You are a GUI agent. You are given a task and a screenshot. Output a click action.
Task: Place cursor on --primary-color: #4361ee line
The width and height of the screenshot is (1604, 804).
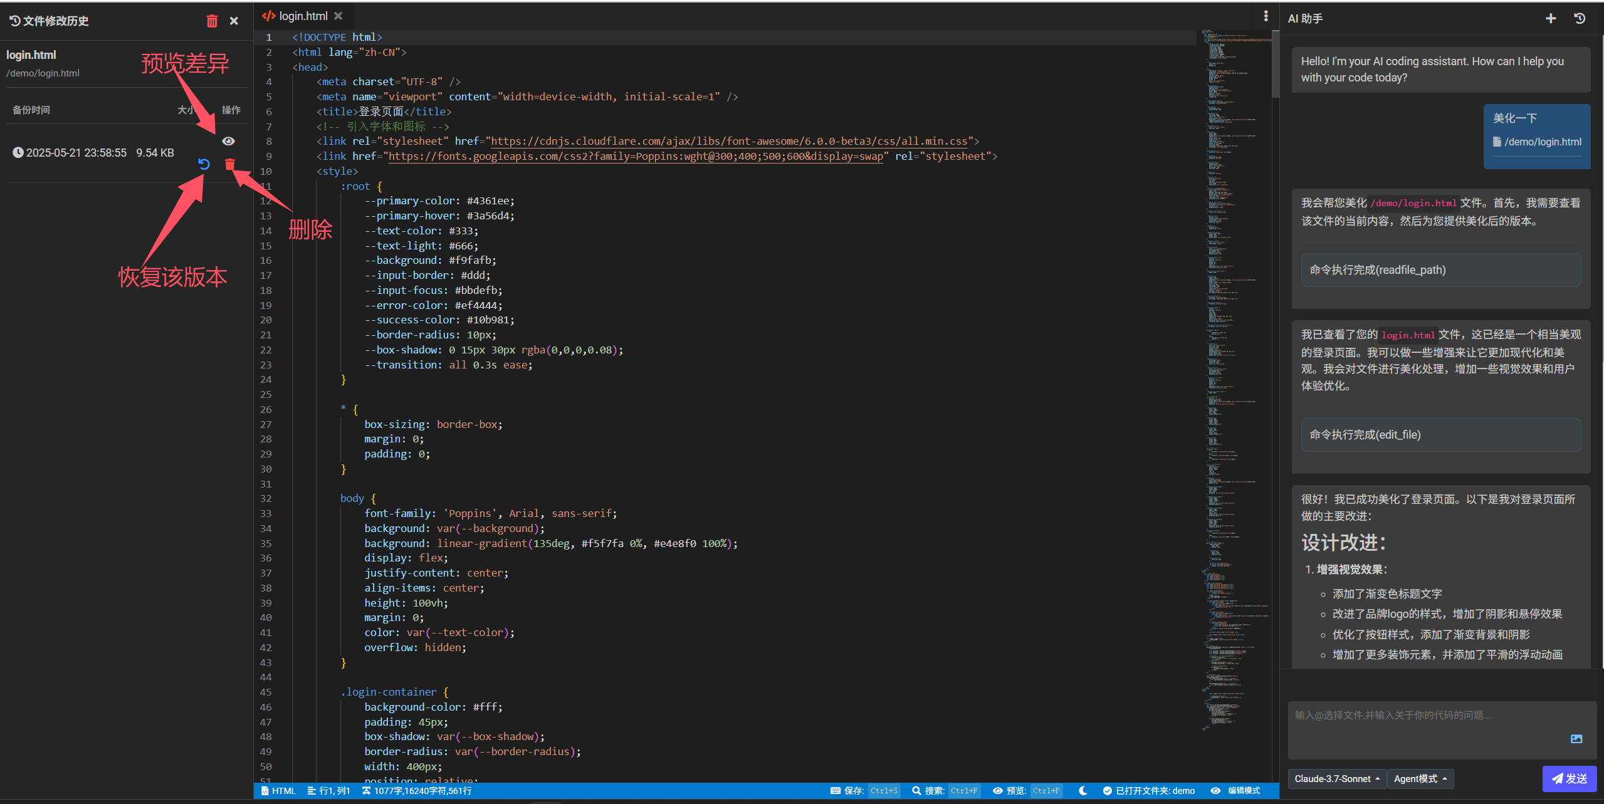(x=439, y=201)
